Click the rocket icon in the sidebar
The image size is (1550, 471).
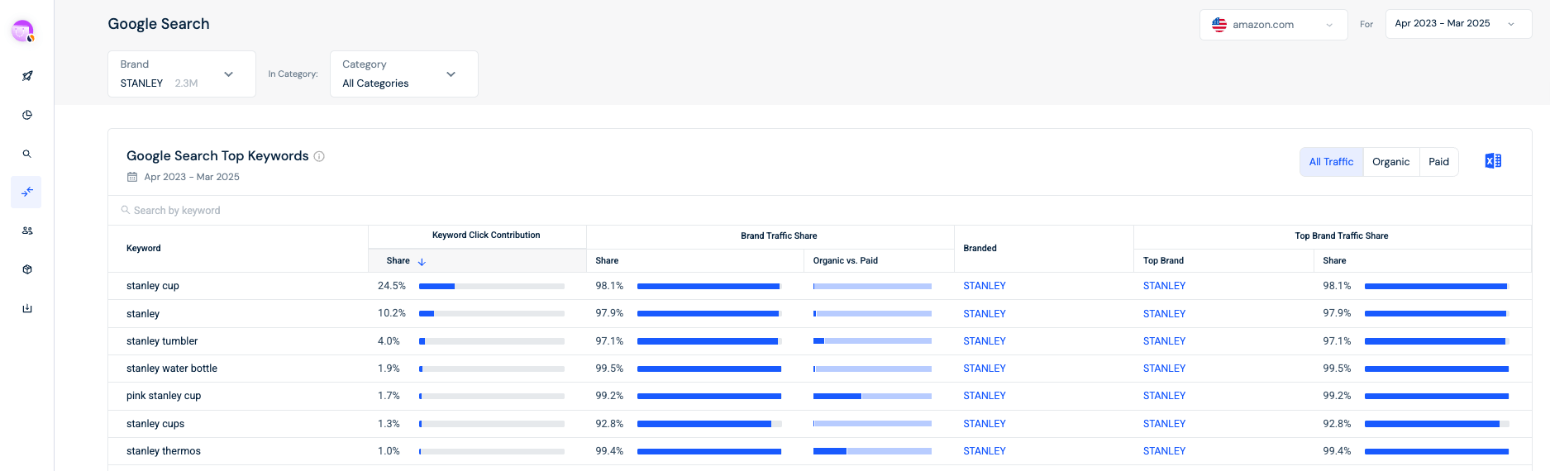coord(27,76)
